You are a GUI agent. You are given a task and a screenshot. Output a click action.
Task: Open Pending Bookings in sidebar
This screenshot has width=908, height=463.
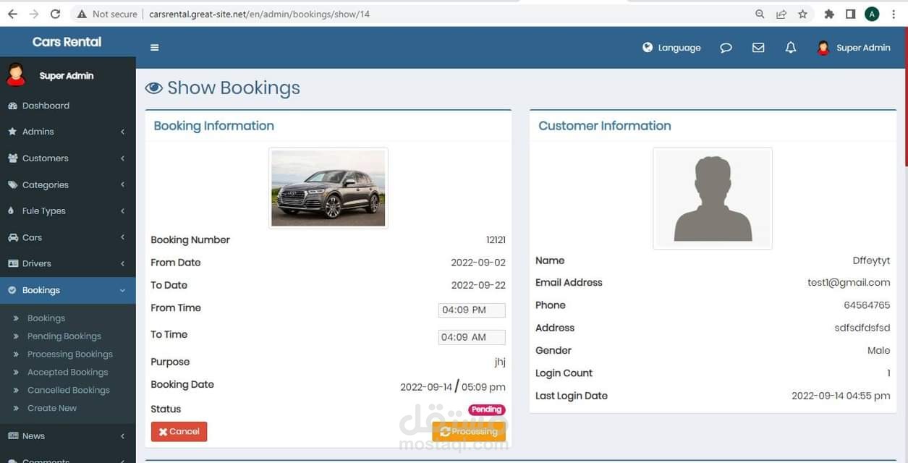point(64,336)
